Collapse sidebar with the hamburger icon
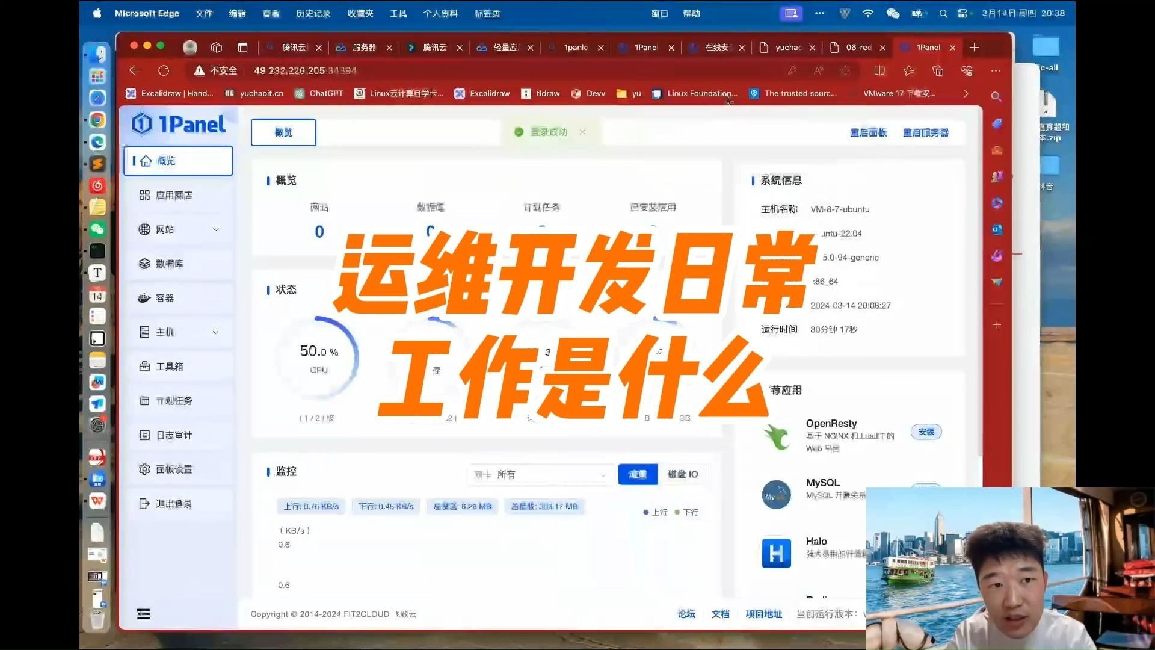Screen dimensions: 1155x650 click(143, 614)
